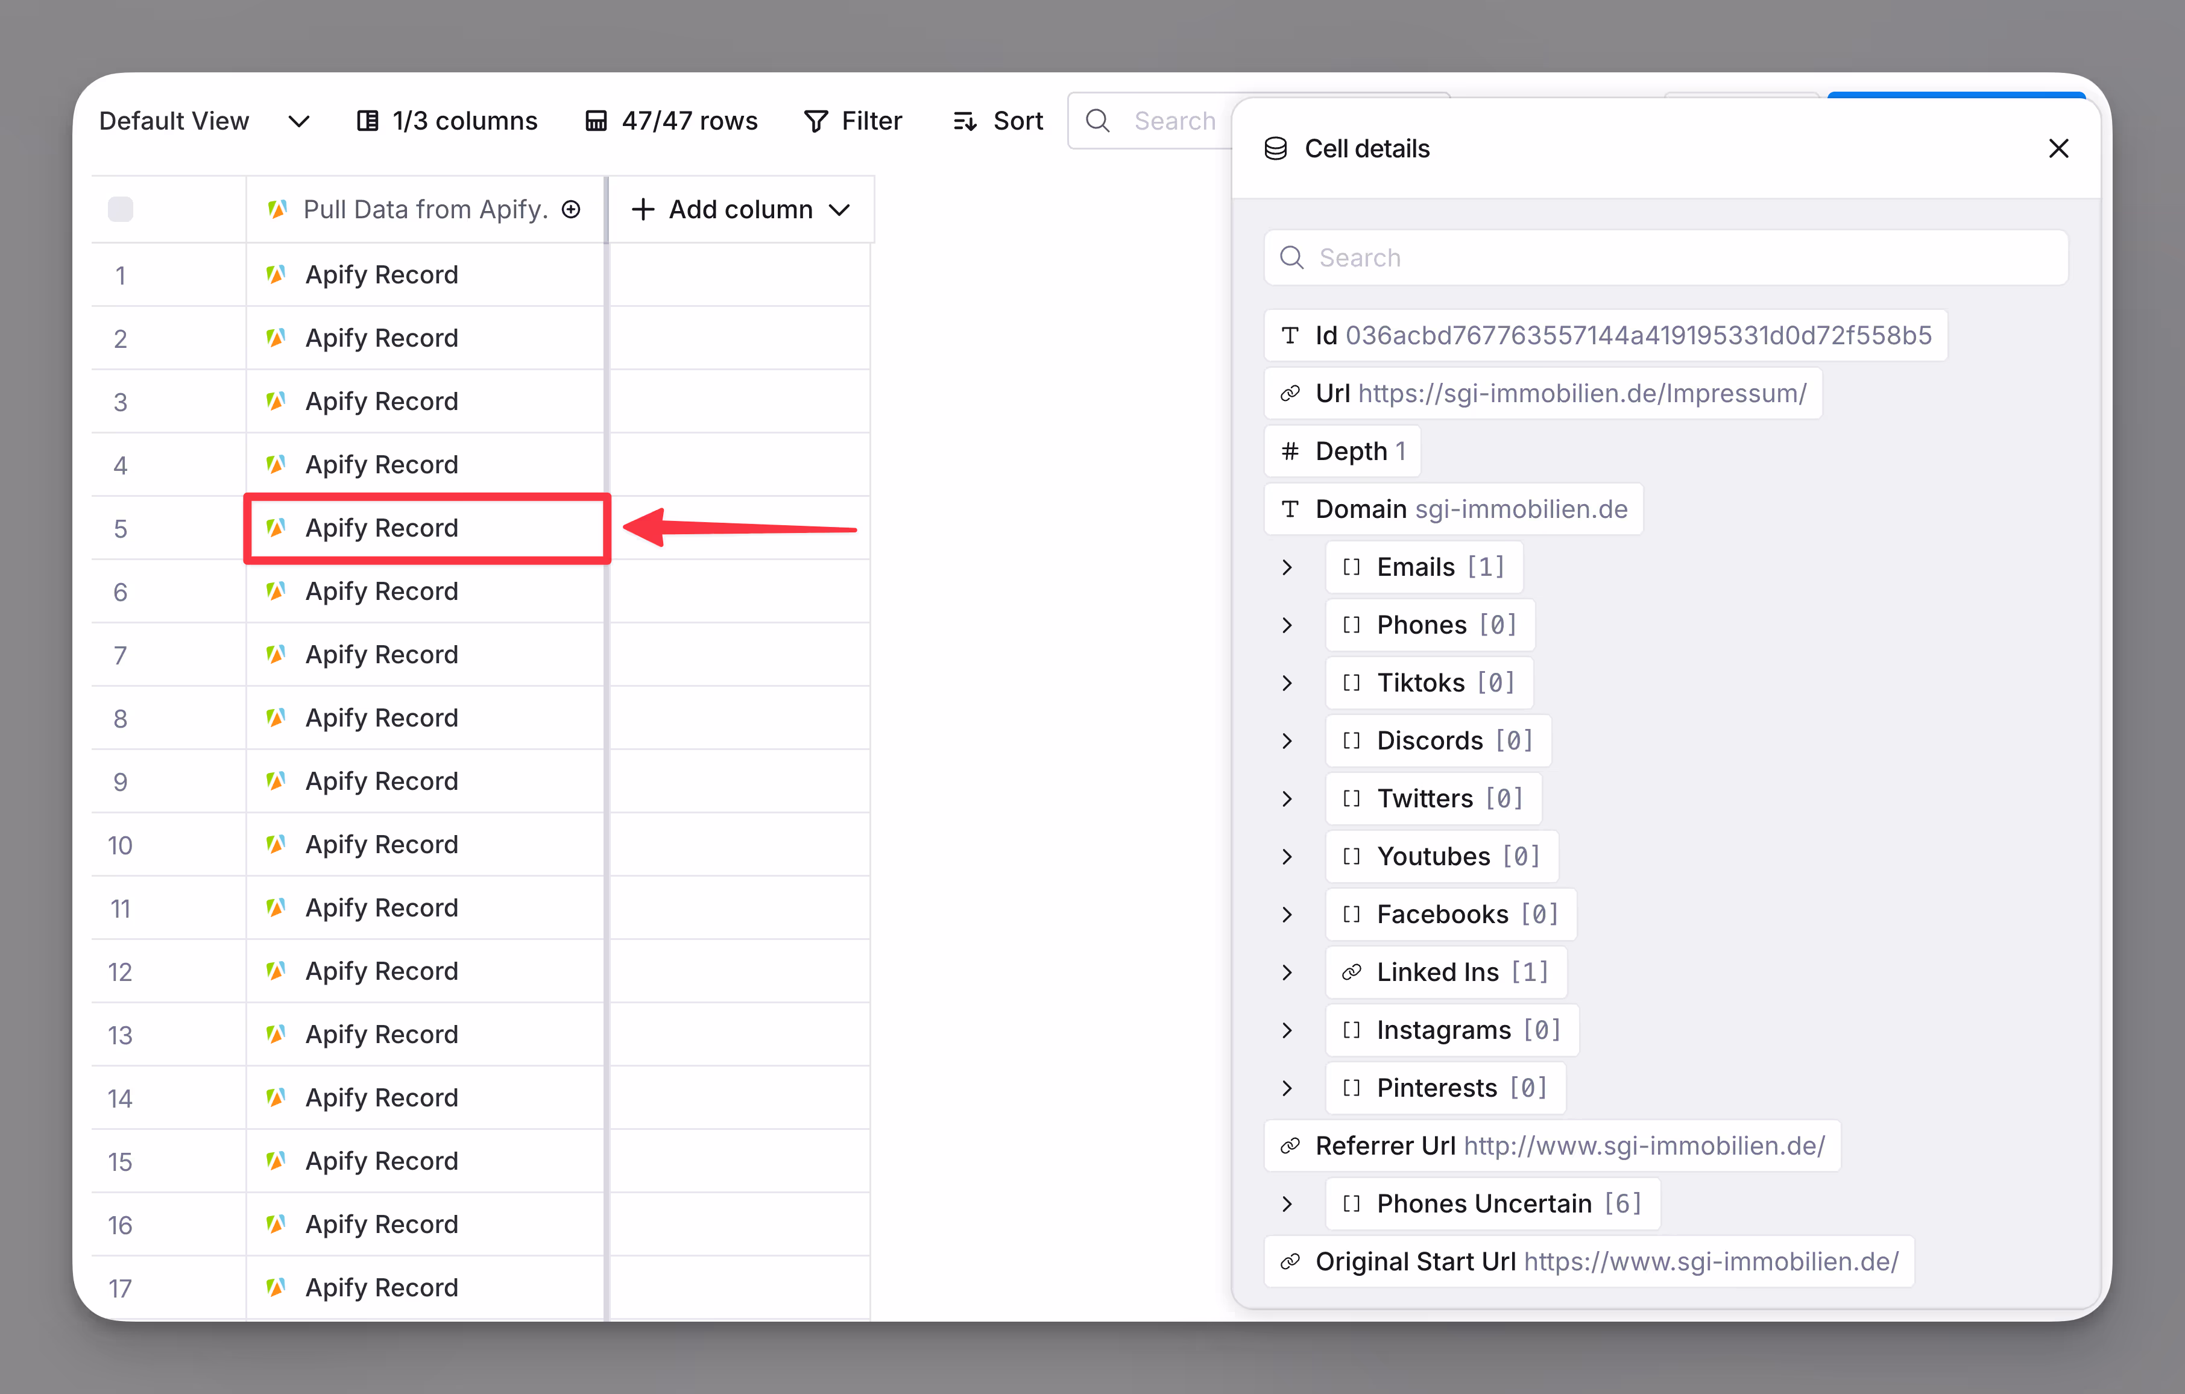
Task: Click the Apify icon in row 1
Action: pos(277,274)
